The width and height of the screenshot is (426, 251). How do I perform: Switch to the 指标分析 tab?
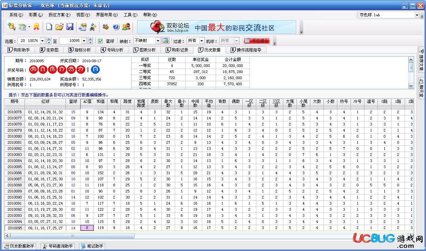click(x=80, y=50)
